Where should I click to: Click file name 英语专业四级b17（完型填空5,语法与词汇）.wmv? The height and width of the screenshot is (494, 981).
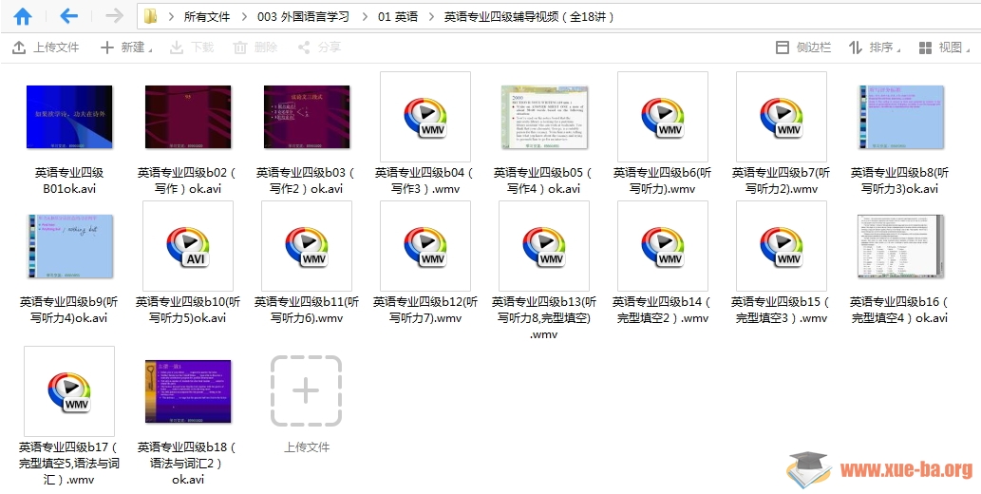point(69,464)
